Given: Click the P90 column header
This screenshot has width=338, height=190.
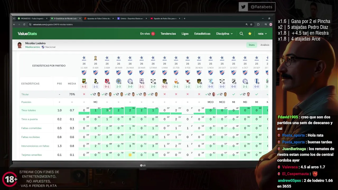Looking at the screenshot, I should pos(59,84).
